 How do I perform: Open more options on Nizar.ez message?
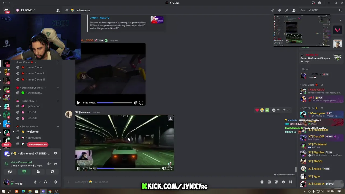click(289, 110)
